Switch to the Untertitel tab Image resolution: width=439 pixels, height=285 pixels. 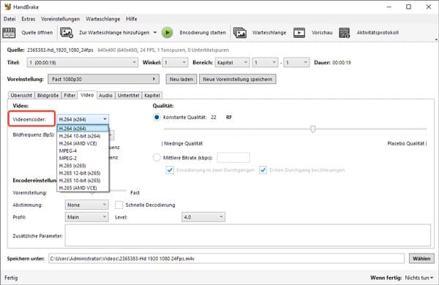pyautogui.click(x=128, y=96)
